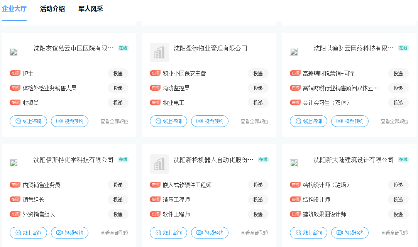Start 线上咨询 with 沈阳新松机器人自动化
Screen dimensions: 418x247
click(169, 233)
